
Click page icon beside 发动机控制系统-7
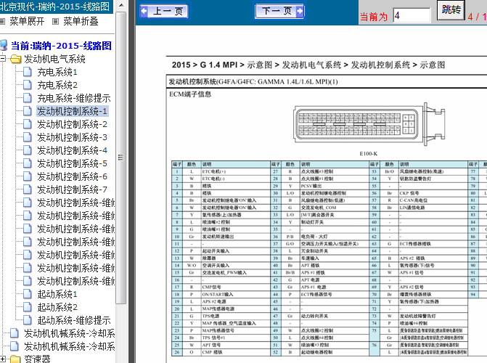tap(28, 189)
